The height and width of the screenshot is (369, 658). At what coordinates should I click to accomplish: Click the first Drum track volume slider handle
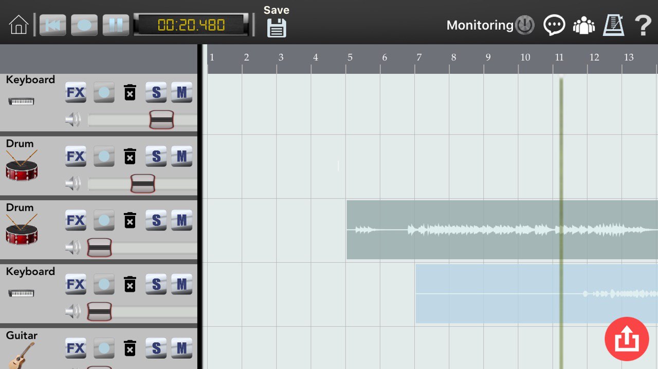(x=142, y=183)
